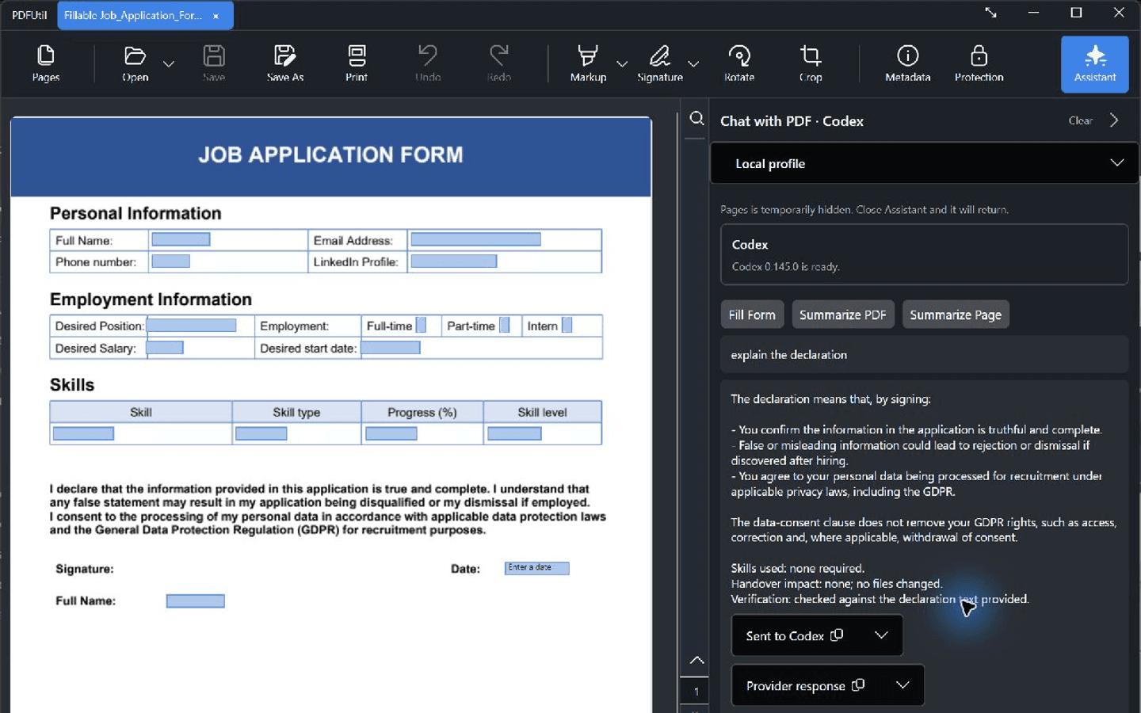Click the field under Progress (%)
The image size is (1141, 713).
coord(391,433)
